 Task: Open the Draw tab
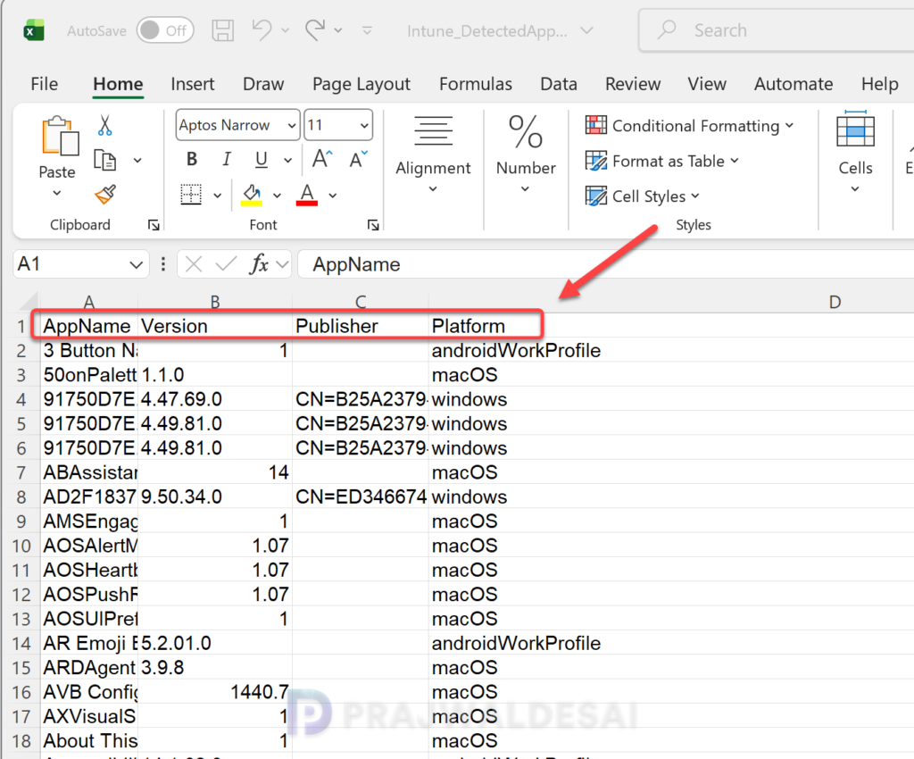tap(263, 84)
